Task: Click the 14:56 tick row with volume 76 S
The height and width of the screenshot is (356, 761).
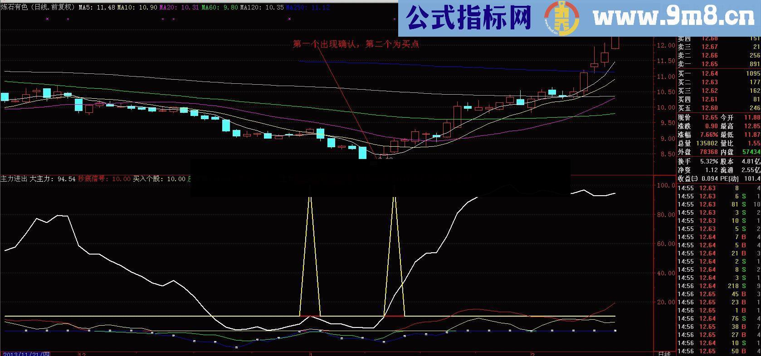Action: coord(719,318)
